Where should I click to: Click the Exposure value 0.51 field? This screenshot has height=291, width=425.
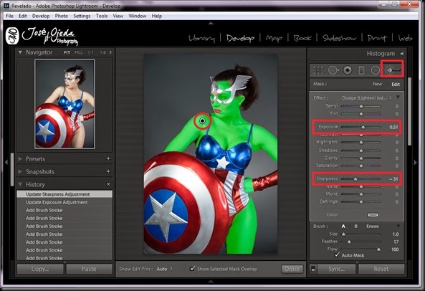point(393,127)
